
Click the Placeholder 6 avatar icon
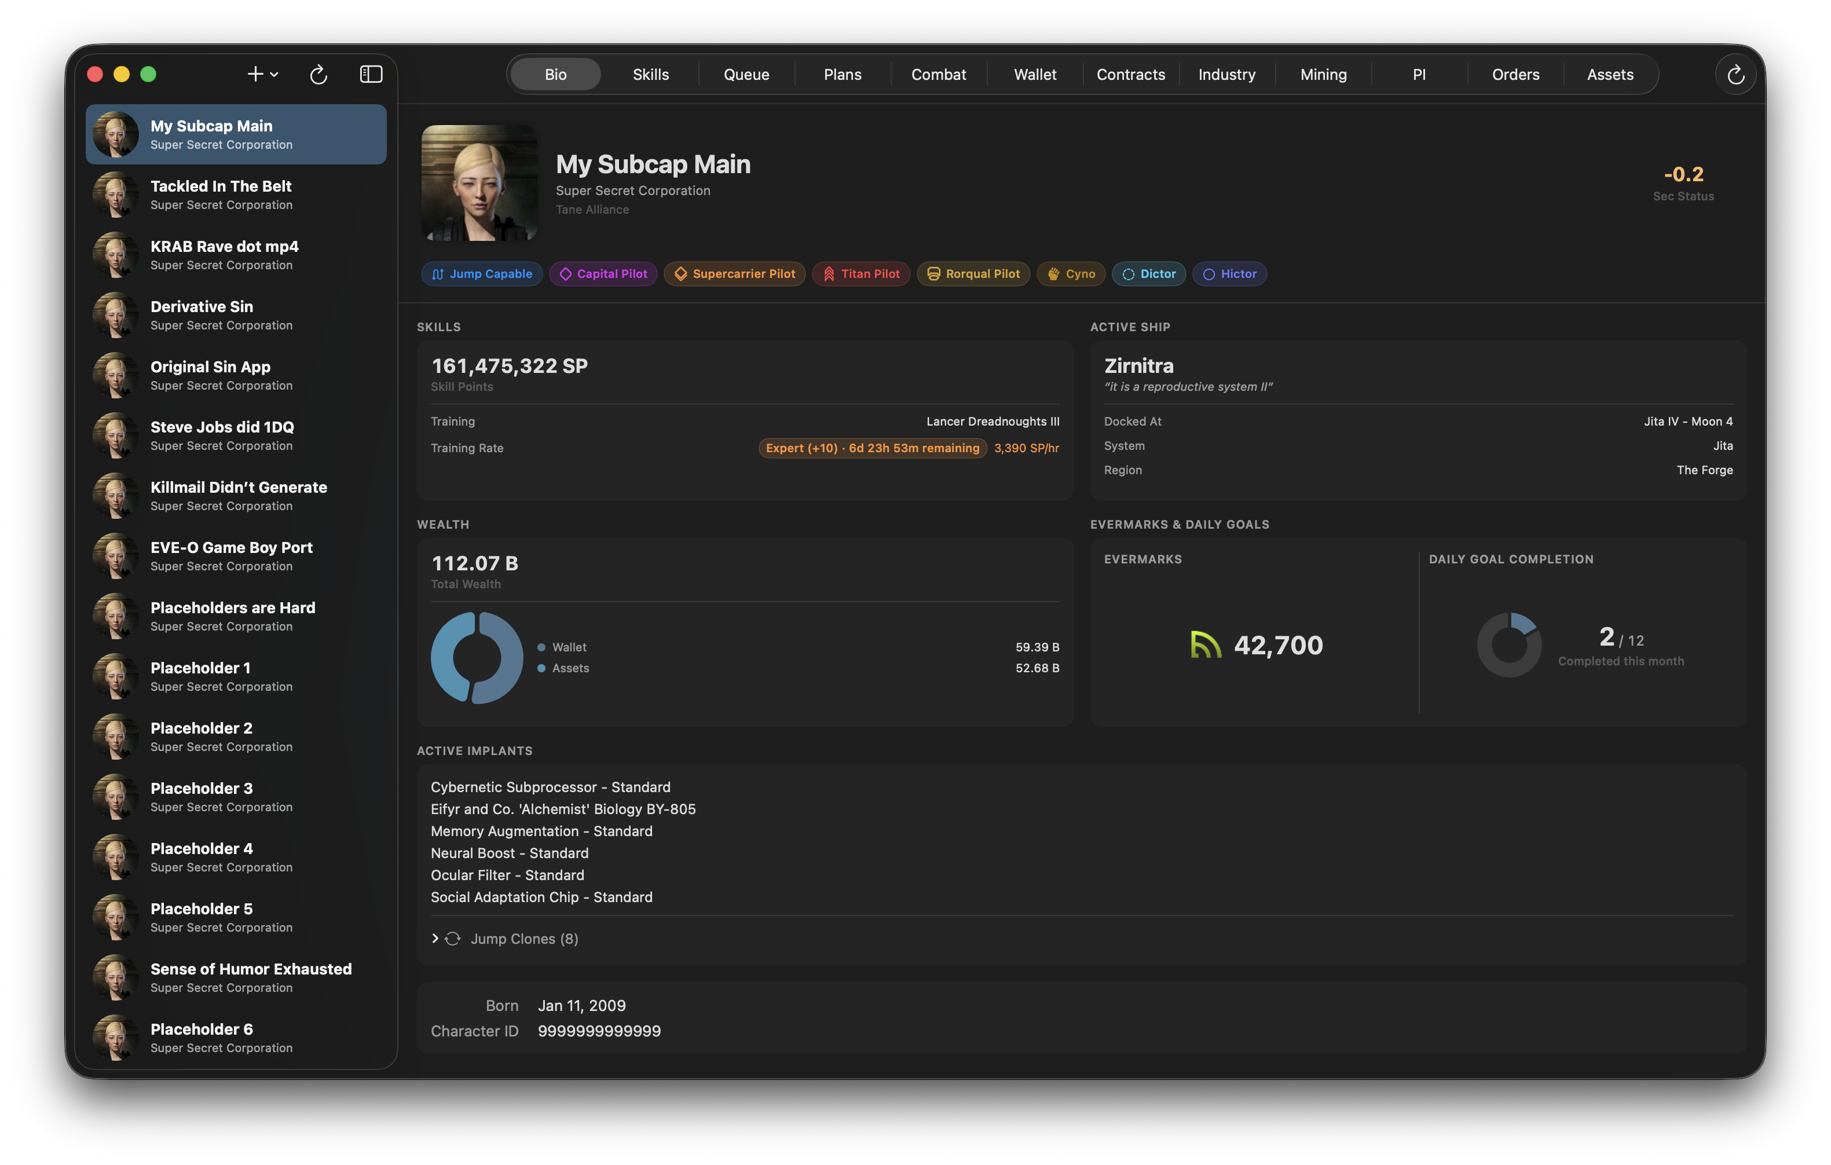(x=116, y=1037)
